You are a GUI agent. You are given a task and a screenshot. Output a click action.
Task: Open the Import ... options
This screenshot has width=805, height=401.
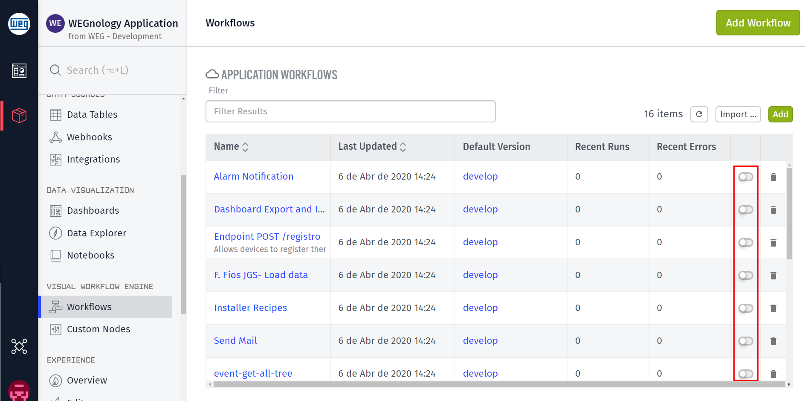click(738, 114)
